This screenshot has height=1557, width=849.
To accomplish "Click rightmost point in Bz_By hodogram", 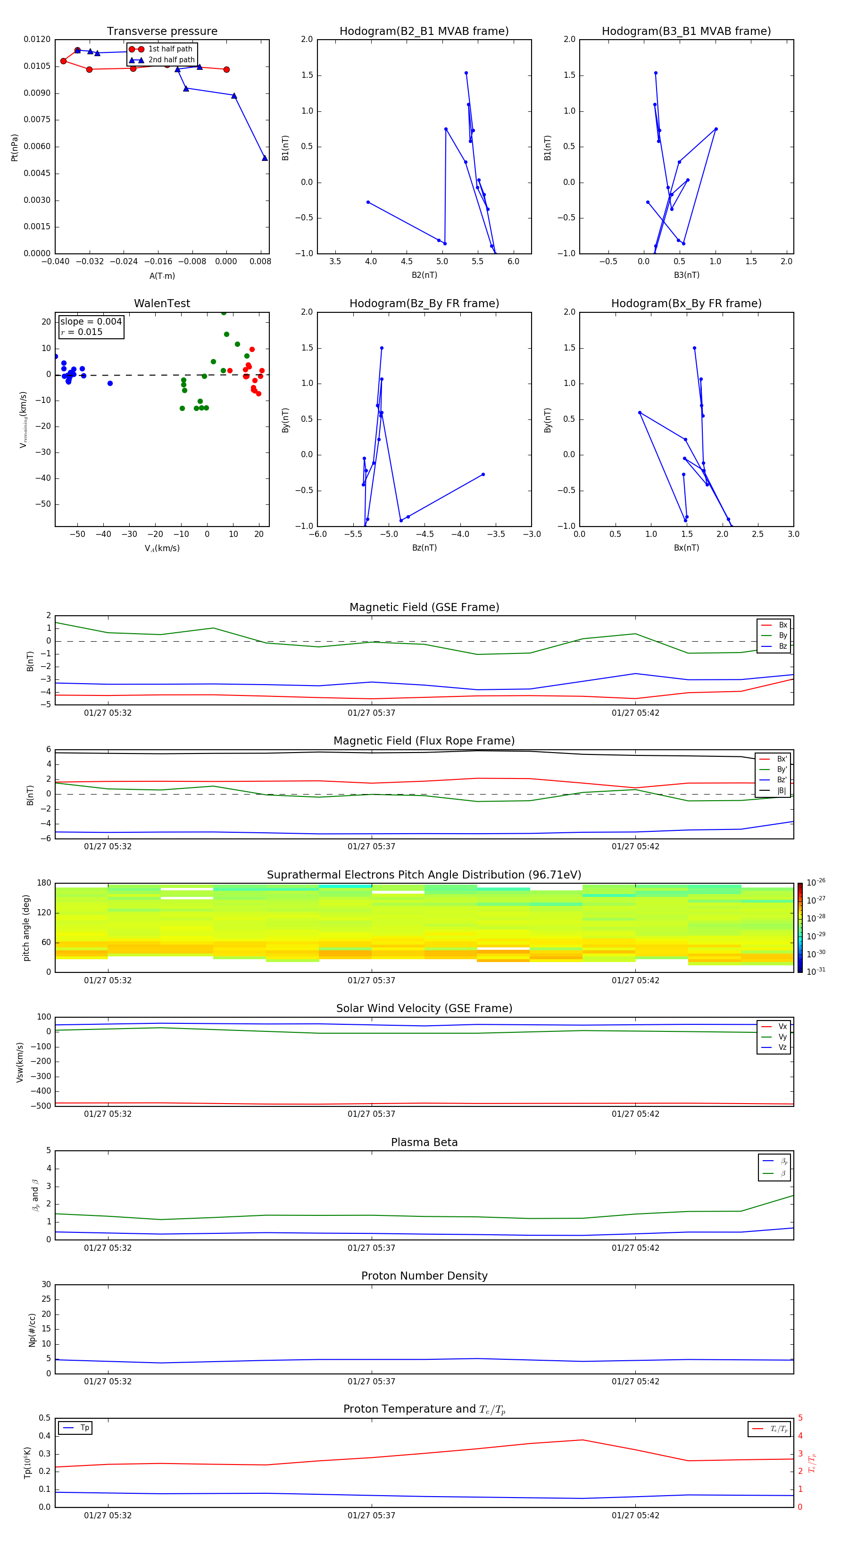I will 483,475.
